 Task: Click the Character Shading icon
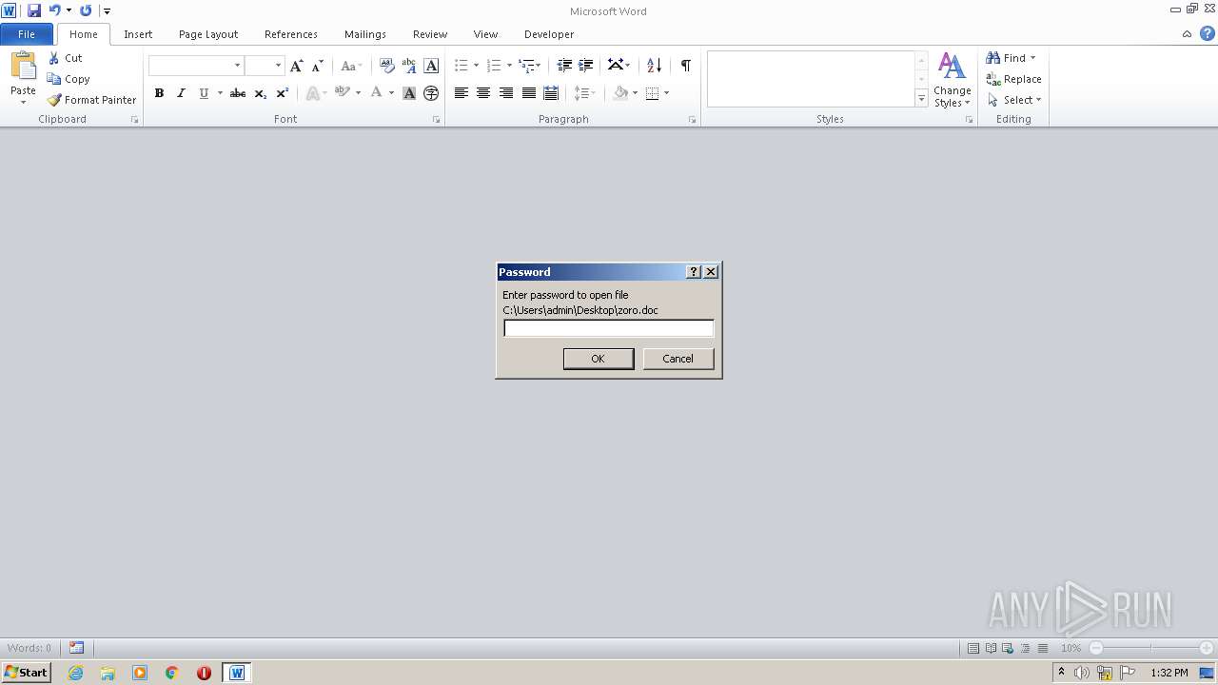coord(409,93)
